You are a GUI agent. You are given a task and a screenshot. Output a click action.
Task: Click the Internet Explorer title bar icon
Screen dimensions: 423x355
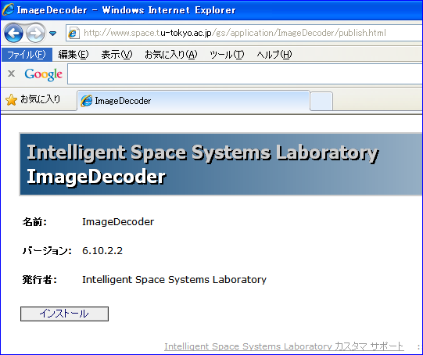pos(8,9)
